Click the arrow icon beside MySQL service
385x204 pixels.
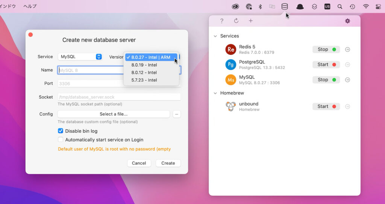click(x=347, y=80)
